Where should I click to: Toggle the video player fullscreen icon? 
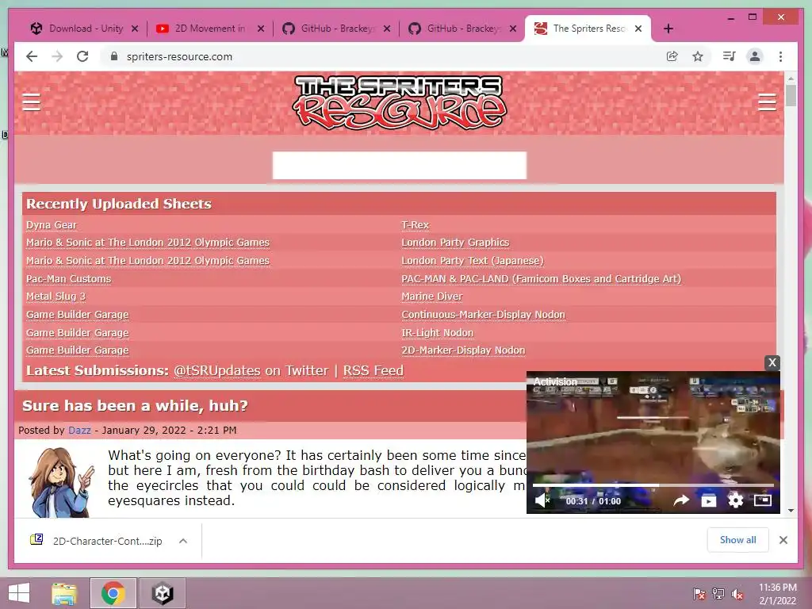[x=762, y=500]
